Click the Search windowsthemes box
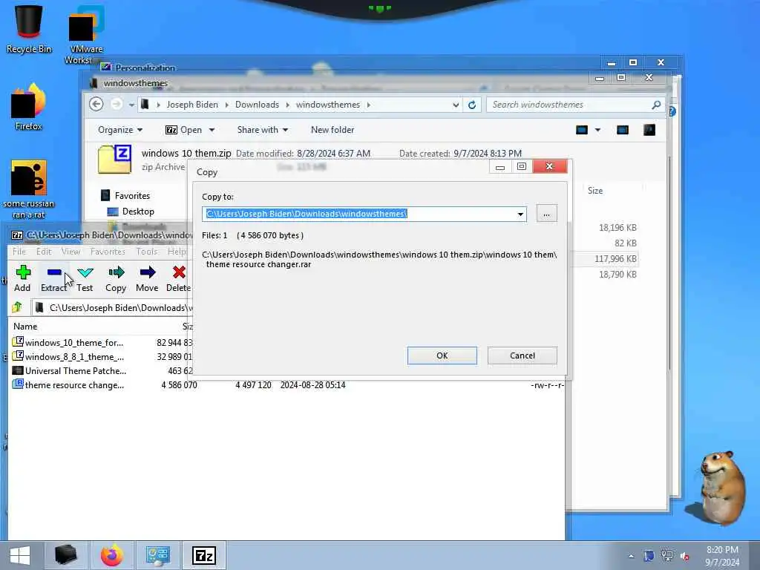760x570 pixels. 569,105
